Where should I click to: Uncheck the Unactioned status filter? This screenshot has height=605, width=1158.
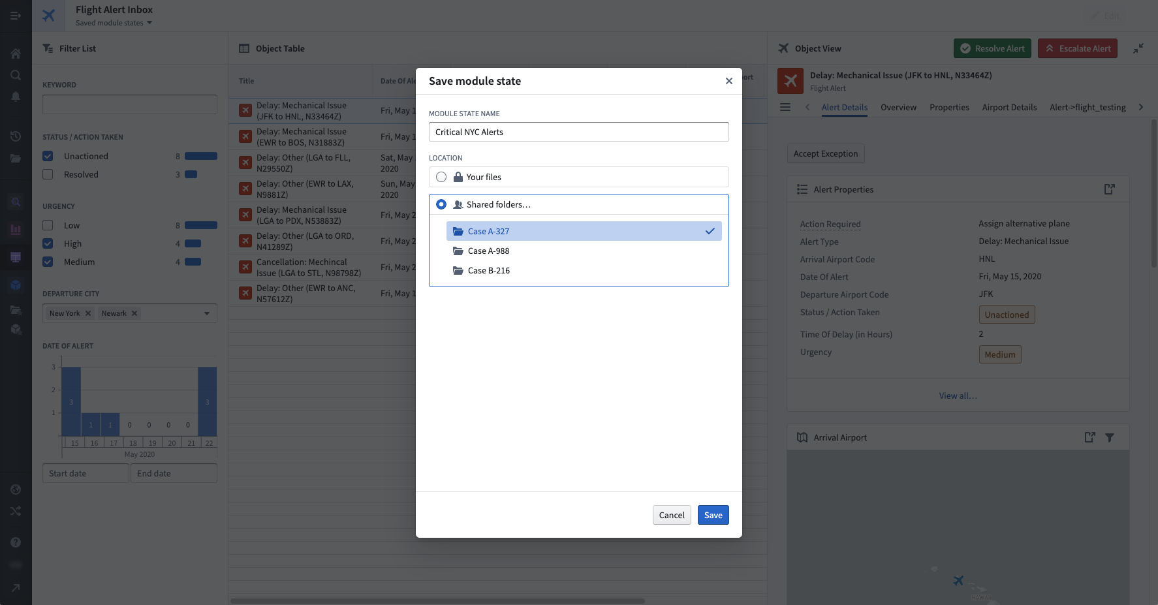pyautogui.click(x=48, y=156)
